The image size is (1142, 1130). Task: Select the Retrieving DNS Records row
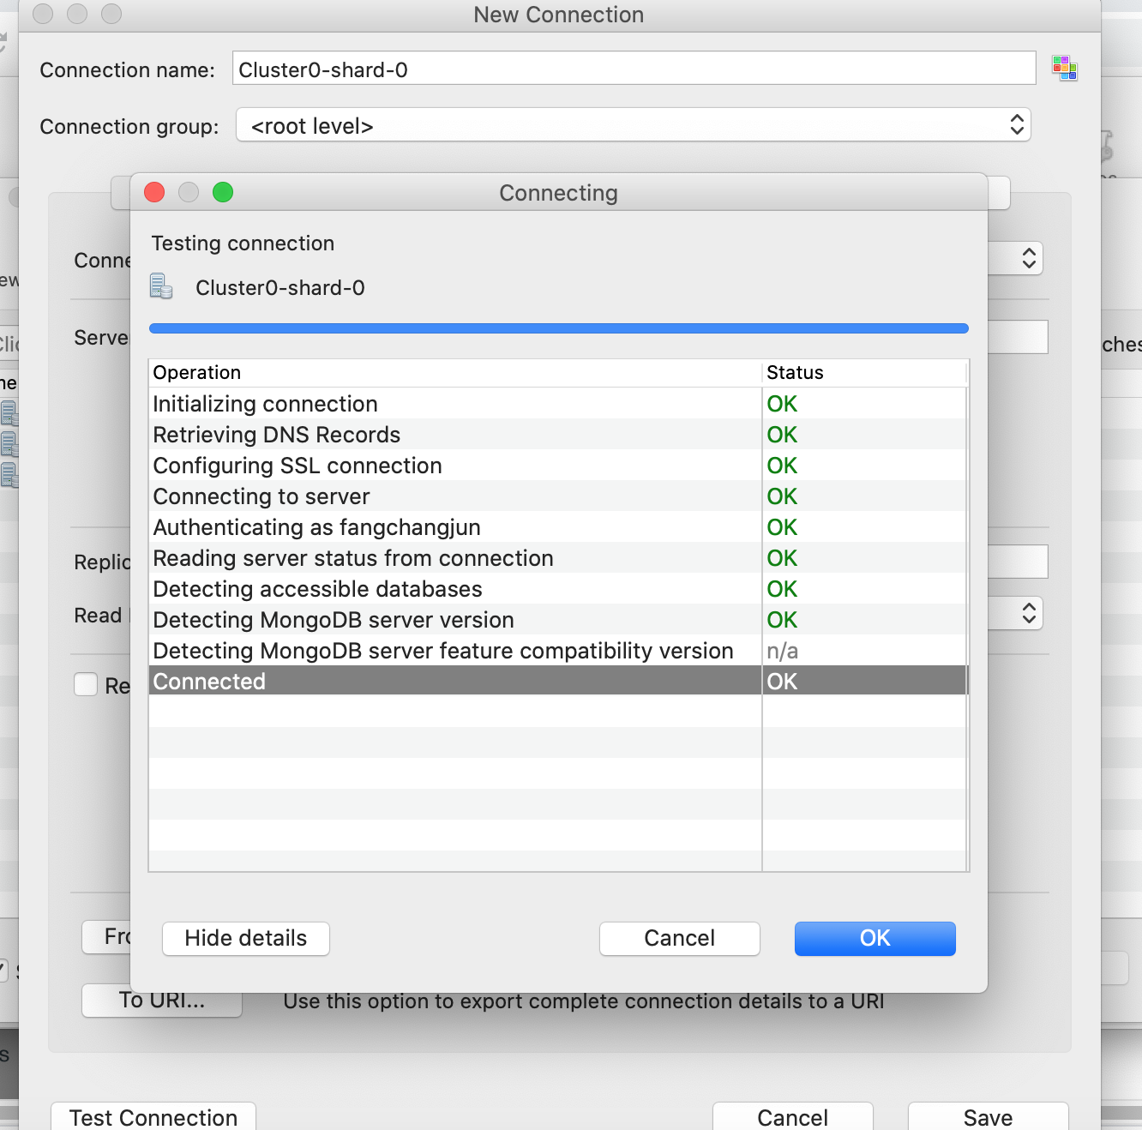(558, 434)
